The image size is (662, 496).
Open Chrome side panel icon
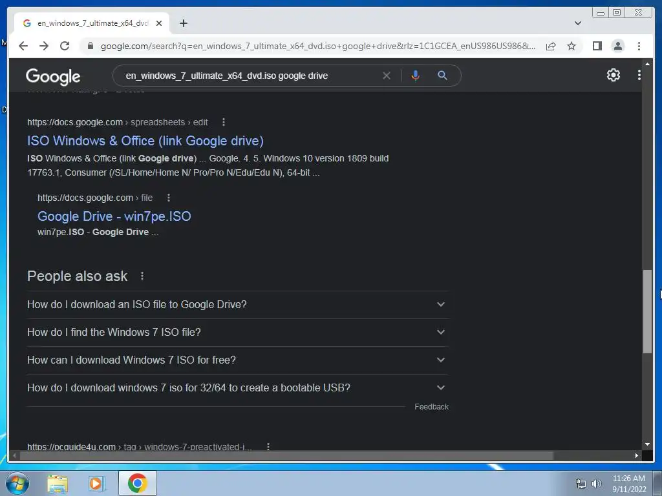coord(597,46)
